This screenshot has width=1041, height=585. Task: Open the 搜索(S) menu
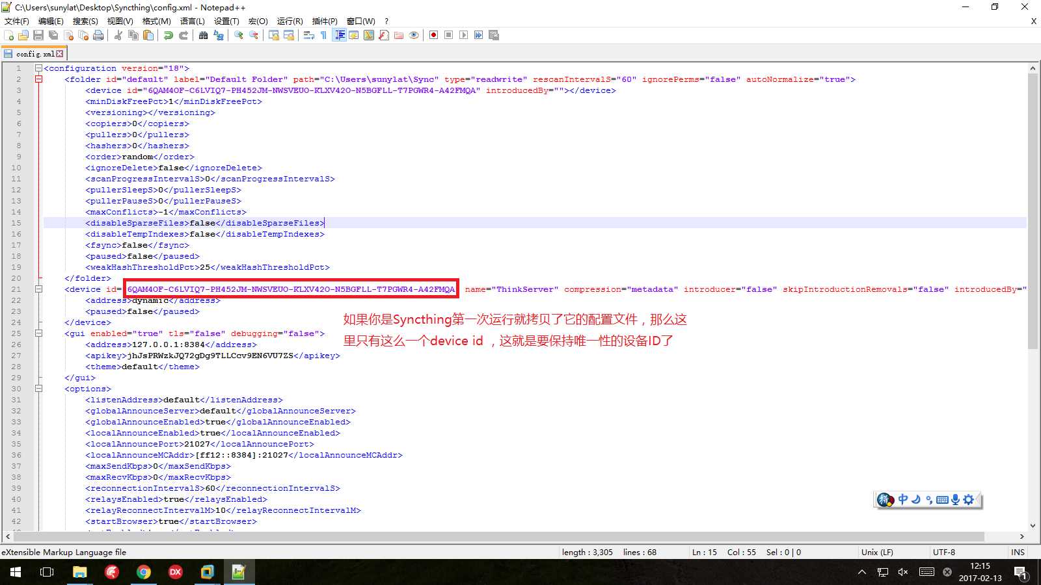(x=85, y=21)
